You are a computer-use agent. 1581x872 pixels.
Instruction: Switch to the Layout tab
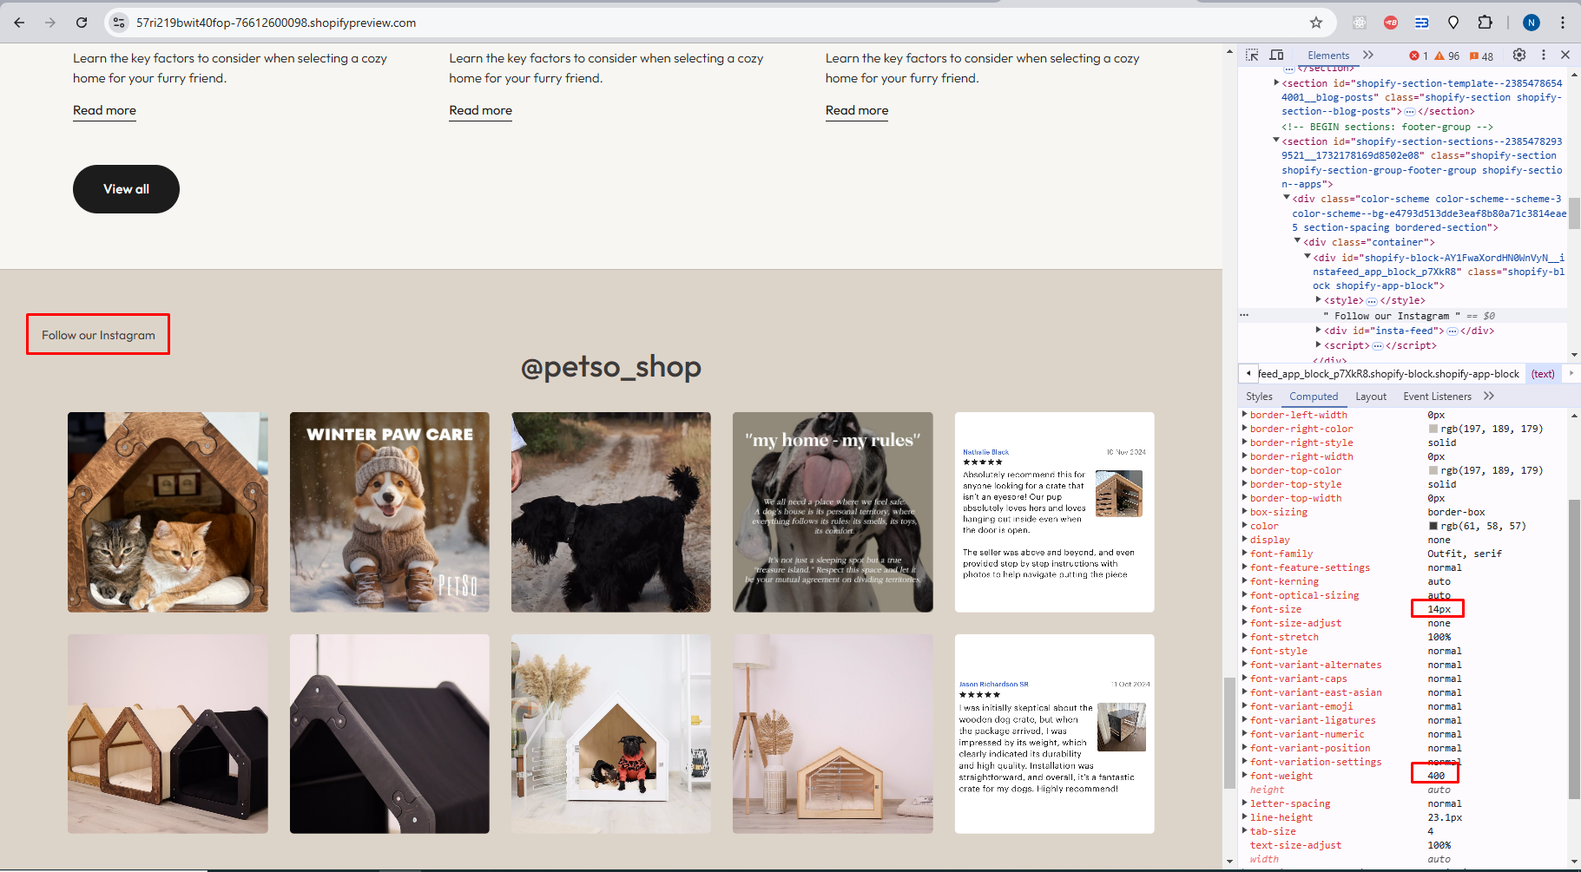click(x=1371, y=397)
